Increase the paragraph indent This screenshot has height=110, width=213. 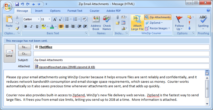point(85,26)
